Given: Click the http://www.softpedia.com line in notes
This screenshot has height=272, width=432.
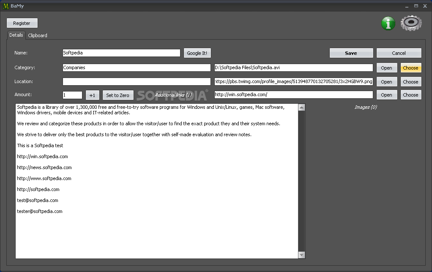Looking at the screenshot, I should click(x=44, y=178).
